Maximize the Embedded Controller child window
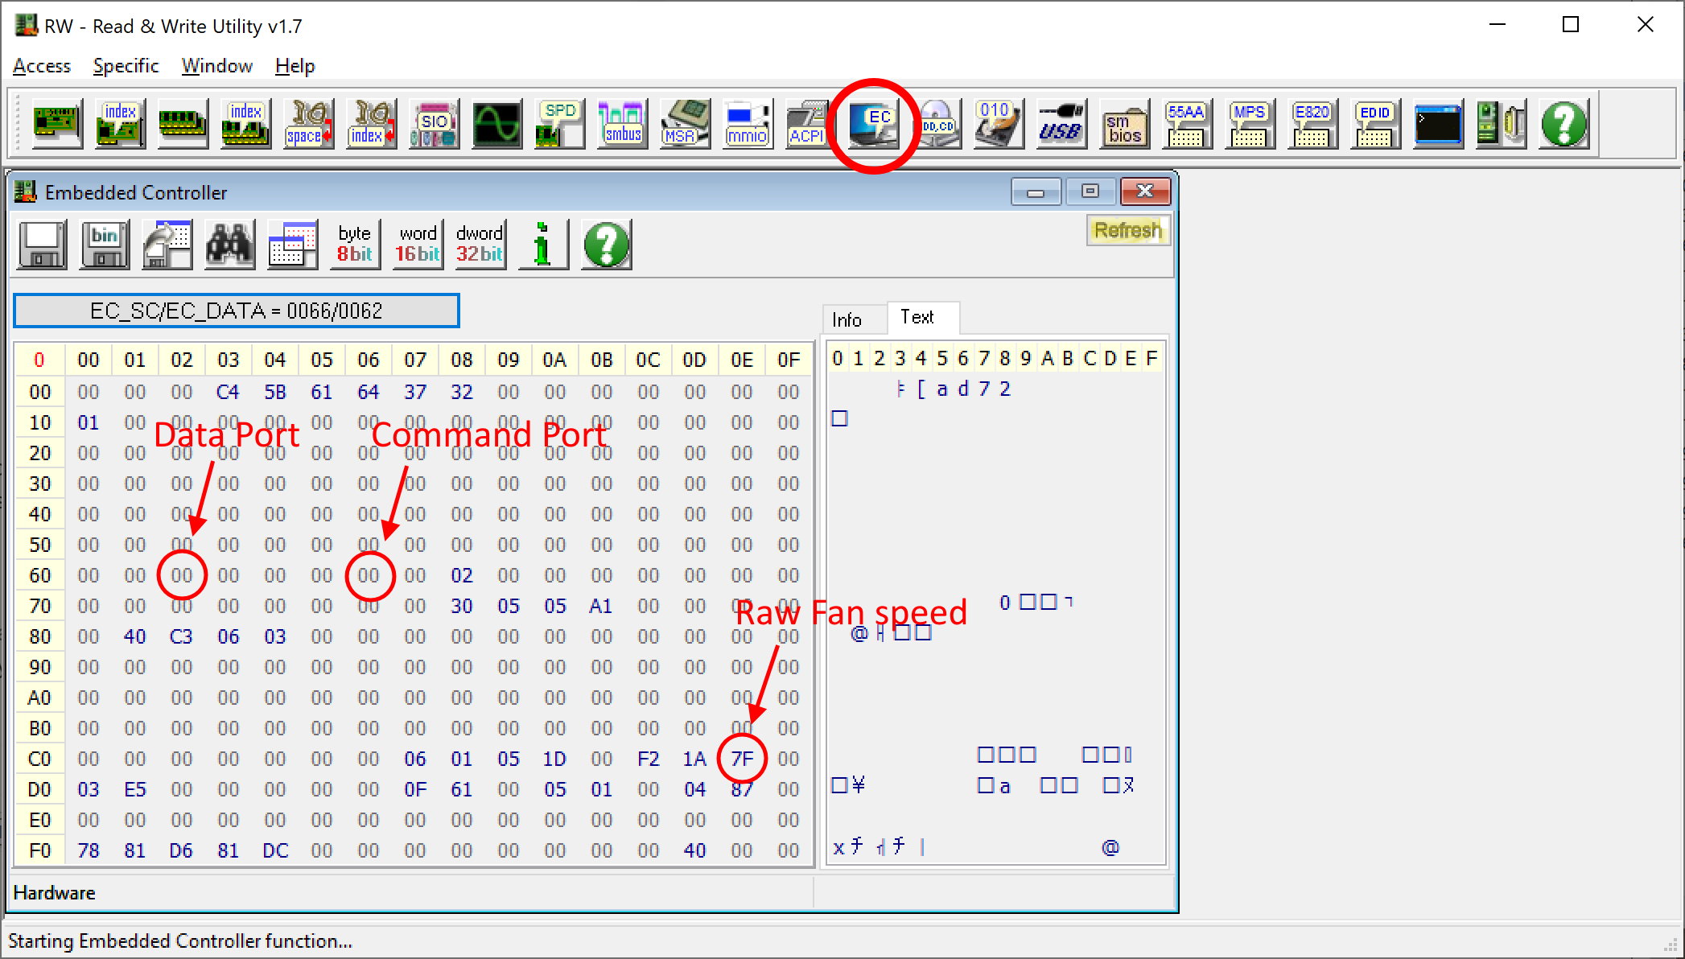1685x959 pixels. (1090, 191)
